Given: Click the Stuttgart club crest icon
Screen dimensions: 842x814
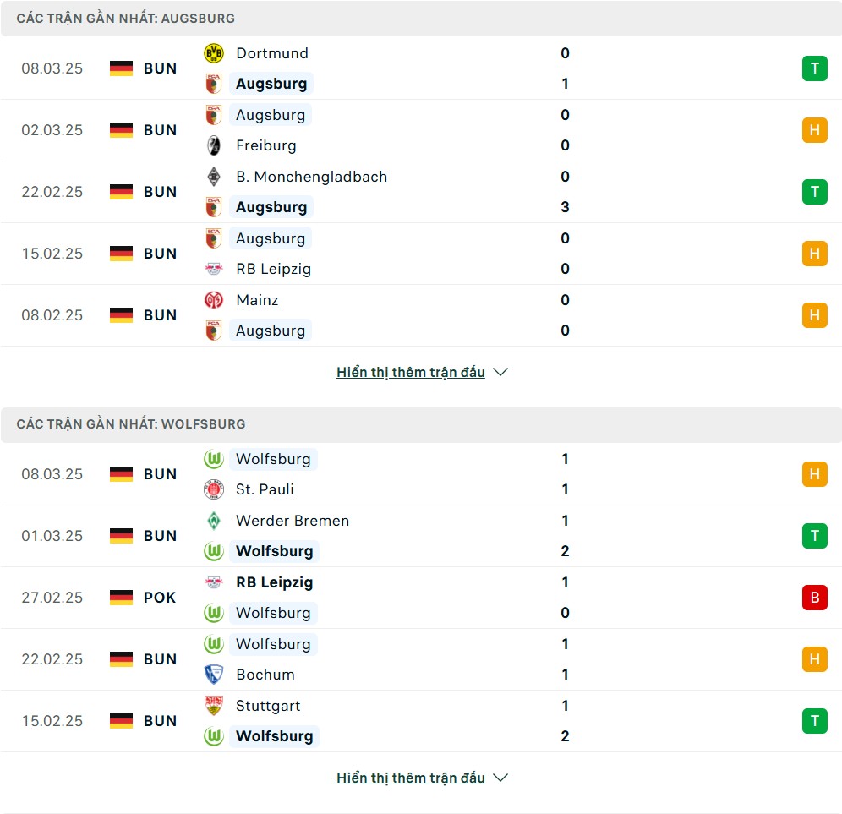Looking at the screenshot, I should [x=214, y=706].
